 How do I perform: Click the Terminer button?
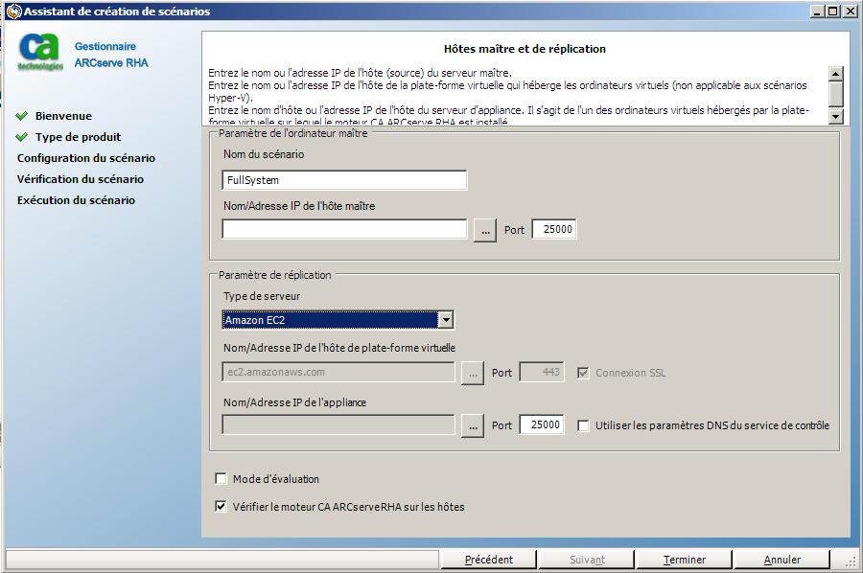coord(684,560)
